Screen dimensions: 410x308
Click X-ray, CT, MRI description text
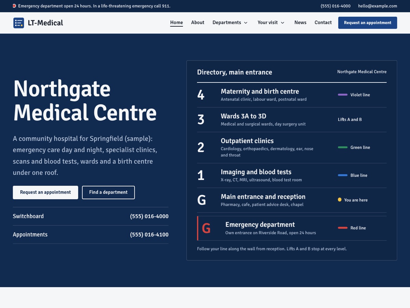[x=261, y=180]
